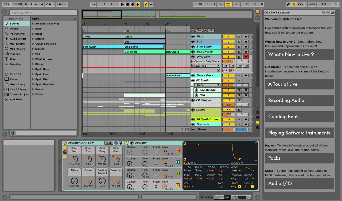Click the TAP tempo button
This screenshot has width=342, height=201.
[7, 4]
